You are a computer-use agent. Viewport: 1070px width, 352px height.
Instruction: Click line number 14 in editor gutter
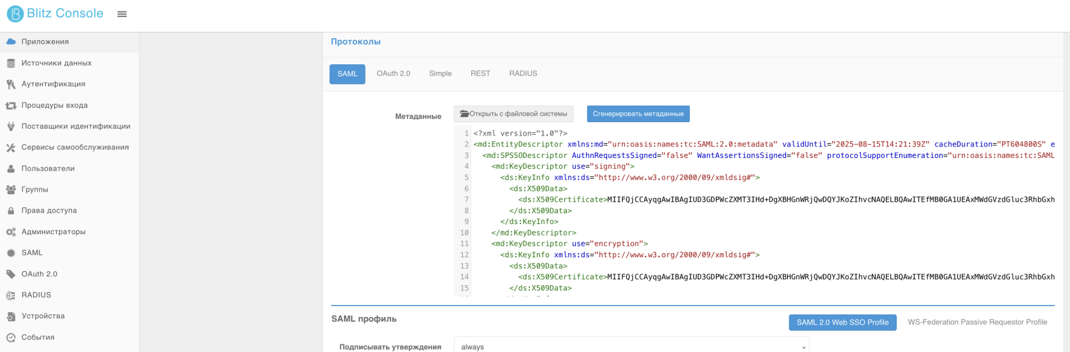coord(464,277)
